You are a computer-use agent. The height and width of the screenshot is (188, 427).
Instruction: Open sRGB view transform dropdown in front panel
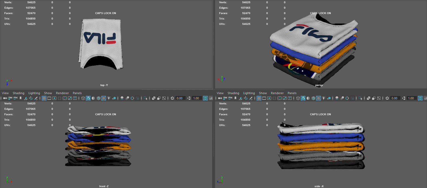point(211,98)
